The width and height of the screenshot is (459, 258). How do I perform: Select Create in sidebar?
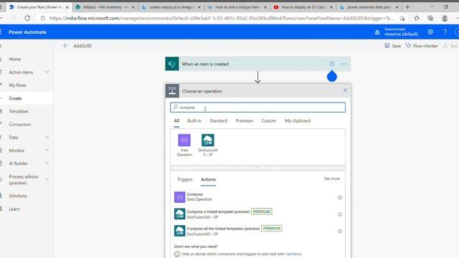click(x=15, y=98)
